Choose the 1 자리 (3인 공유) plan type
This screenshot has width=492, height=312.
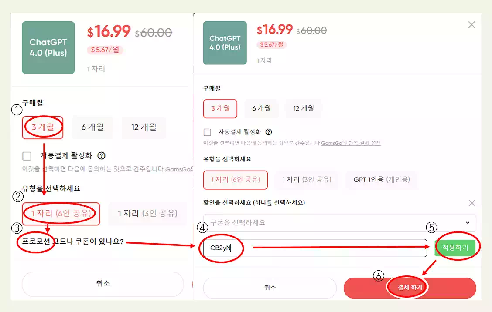coord(307,180)
